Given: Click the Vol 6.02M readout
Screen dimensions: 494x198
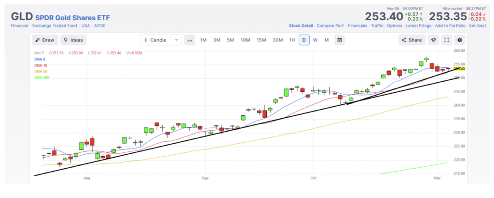Looking at the screenshot, I should 134,53.
